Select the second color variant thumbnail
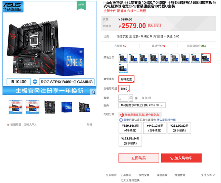 (134, 58)
